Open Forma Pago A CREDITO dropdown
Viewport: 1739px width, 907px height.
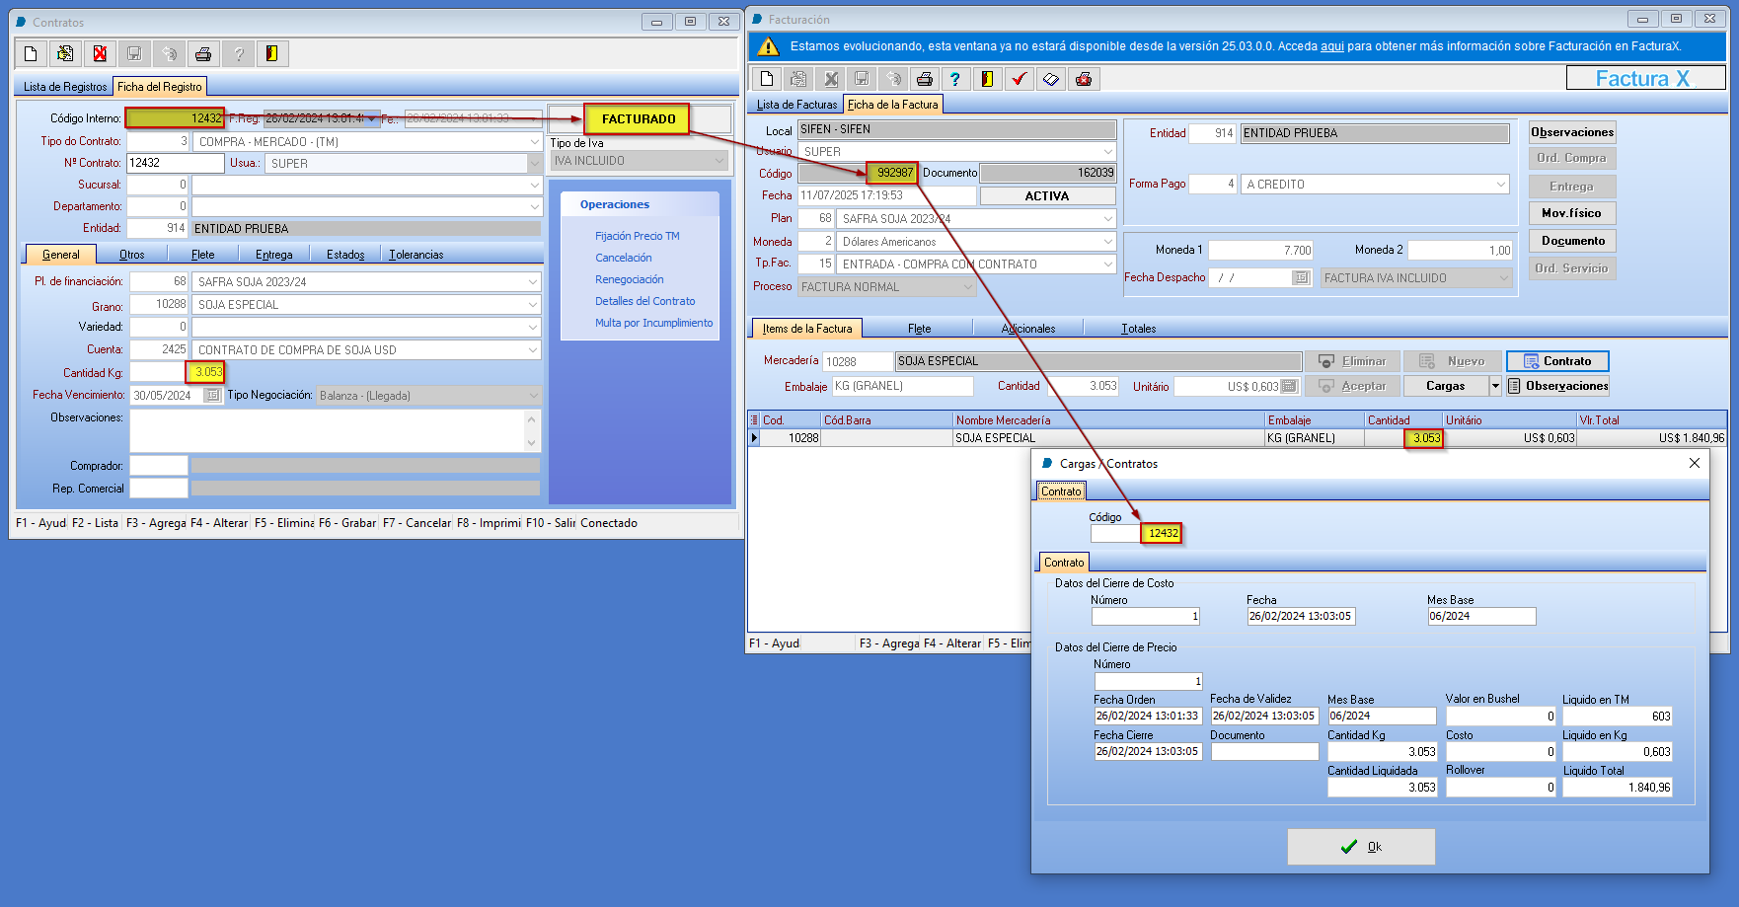pyautogui.click(x=1501, y=185)
